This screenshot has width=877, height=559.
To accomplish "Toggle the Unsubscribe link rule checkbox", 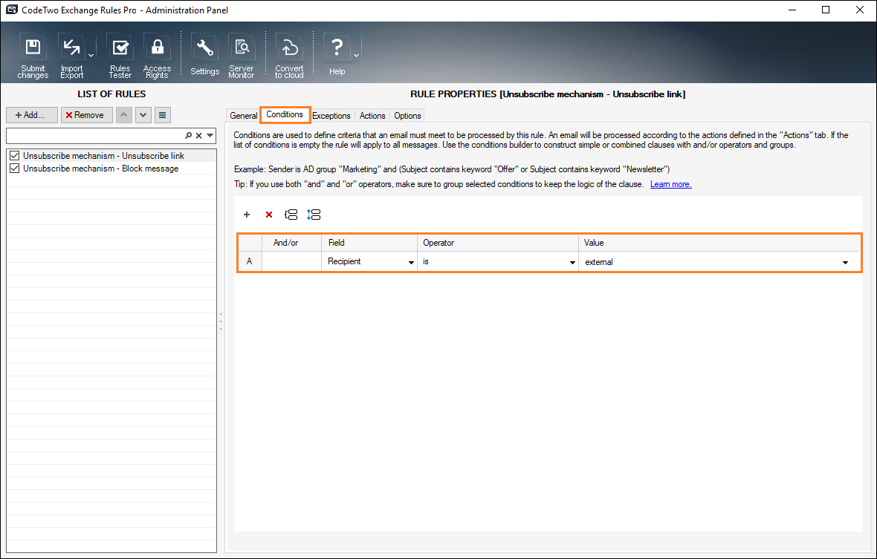I will [15, 156].
